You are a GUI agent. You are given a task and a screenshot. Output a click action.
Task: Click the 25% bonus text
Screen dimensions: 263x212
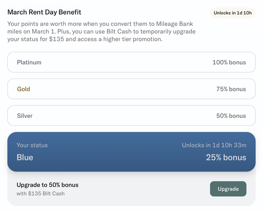[226, 157]
